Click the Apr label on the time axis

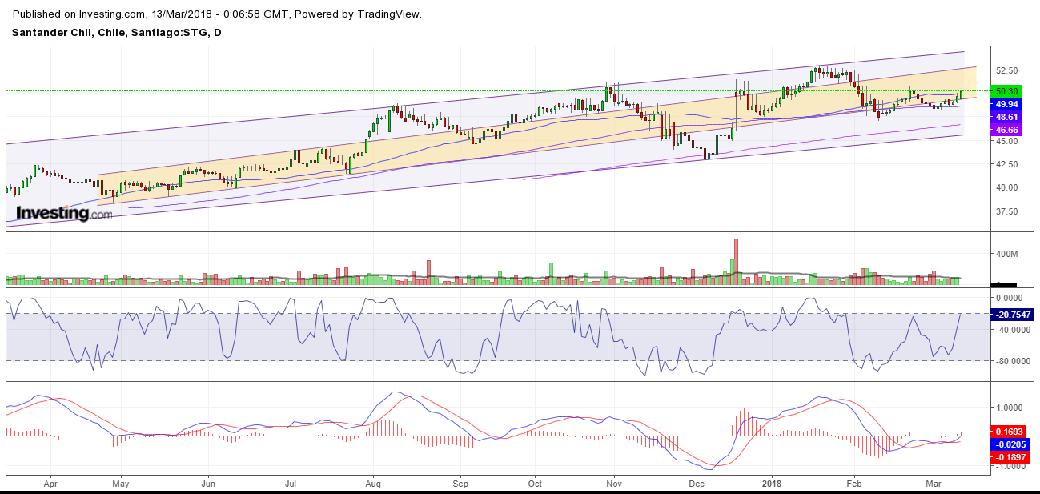click(50, 484)
